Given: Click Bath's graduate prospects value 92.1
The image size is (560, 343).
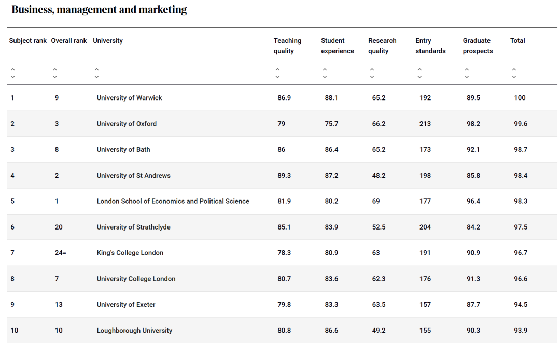Looking at the screenshot, I should pos(473,150).
